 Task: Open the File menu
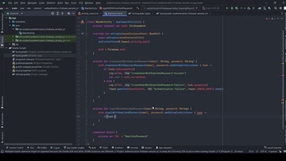coord(10,3)
